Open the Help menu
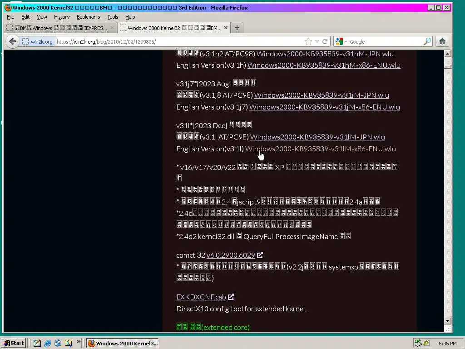 point(130,17)
